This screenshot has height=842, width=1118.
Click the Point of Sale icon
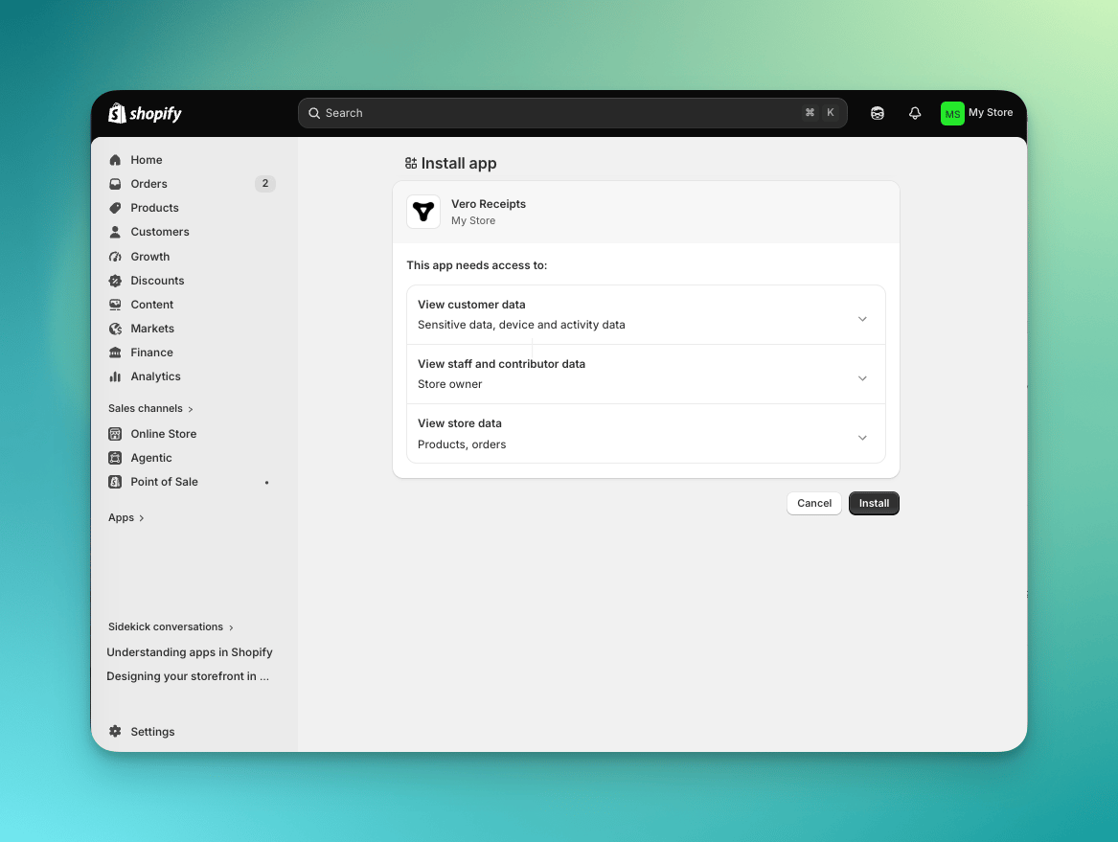[115, 482]
